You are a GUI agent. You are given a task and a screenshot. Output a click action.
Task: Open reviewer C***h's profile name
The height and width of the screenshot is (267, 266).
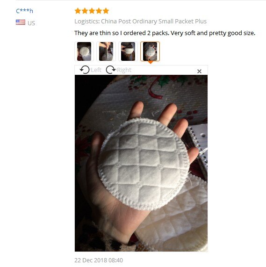click(24, 11)
